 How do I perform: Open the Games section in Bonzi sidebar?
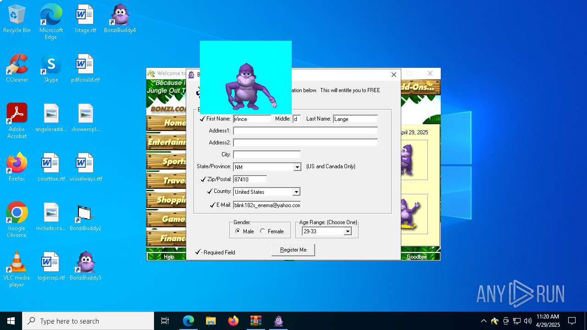pos(166,219)
